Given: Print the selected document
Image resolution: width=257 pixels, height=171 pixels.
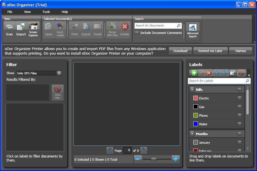Looking at the screenshot, I should pos(75,30).
